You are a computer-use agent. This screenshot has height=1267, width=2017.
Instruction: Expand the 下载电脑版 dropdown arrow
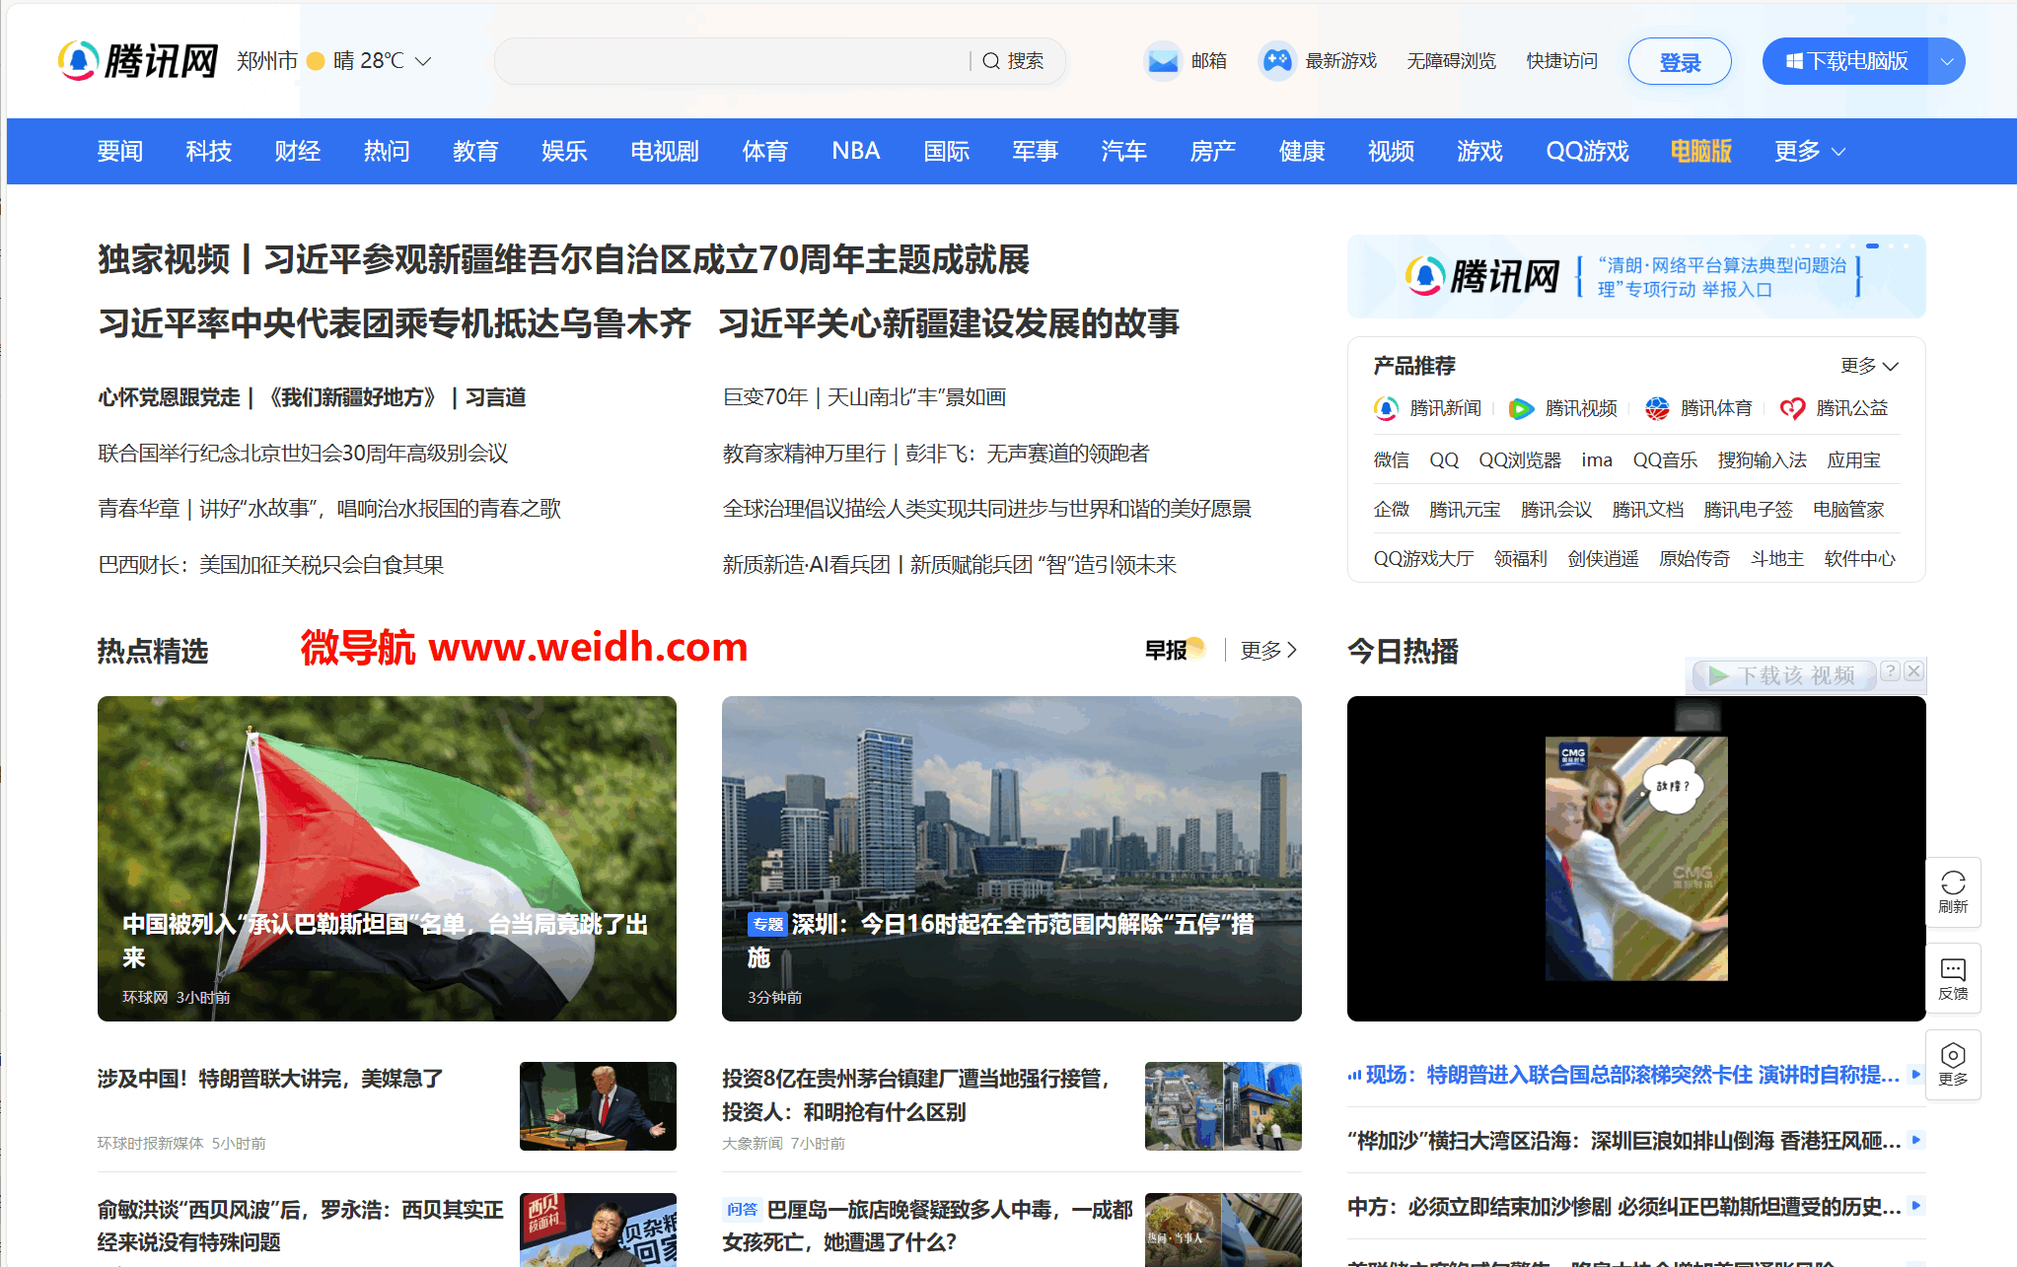pyautogui.click(x=1947, y=61)
